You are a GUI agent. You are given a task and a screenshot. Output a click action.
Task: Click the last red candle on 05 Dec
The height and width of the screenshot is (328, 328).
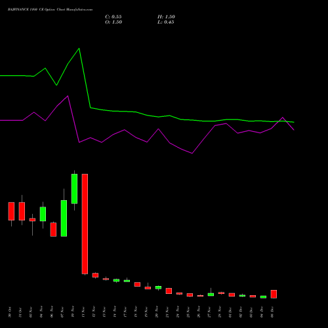point(274,294)
